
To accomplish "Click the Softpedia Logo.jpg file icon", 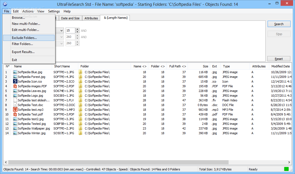I will tap(15, 96).
